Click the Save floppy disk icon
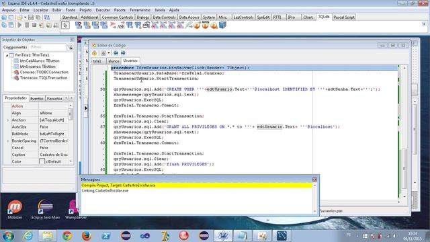Screen dimensions: 430x242 pyautogui.click(x=31, y=17)
